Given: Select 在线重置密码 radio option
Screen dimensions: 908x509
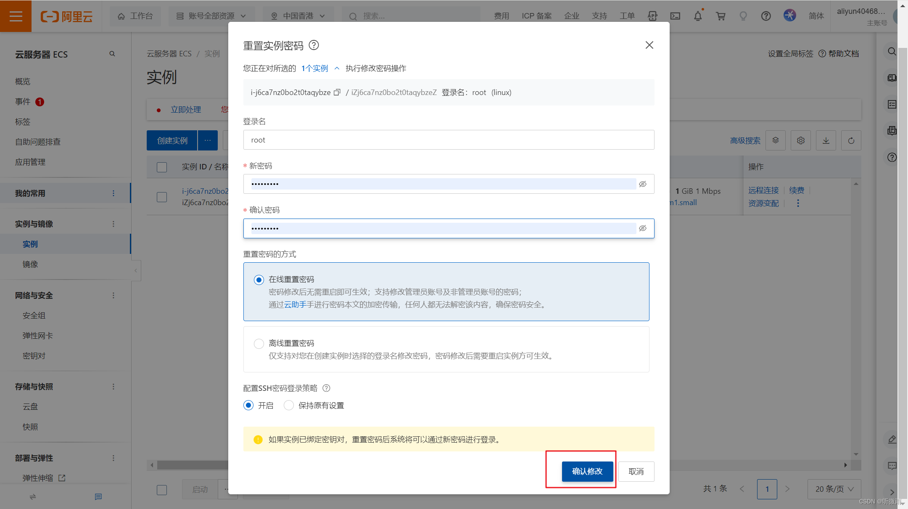Looking at the screenshot, I should pyautogui.click(x=259, y=280).
